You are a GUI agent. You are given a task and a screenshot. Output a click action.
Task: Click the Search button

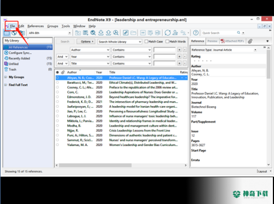coord(65,42)
